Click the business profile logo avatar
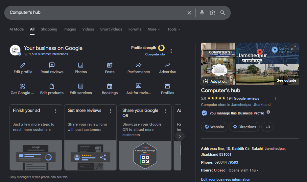This screenshot has height=182, width=307. (15, 50)
